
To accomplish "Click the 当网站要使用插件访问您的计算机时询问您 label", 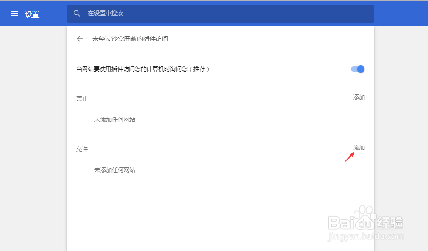I will [x=143, y=69].
